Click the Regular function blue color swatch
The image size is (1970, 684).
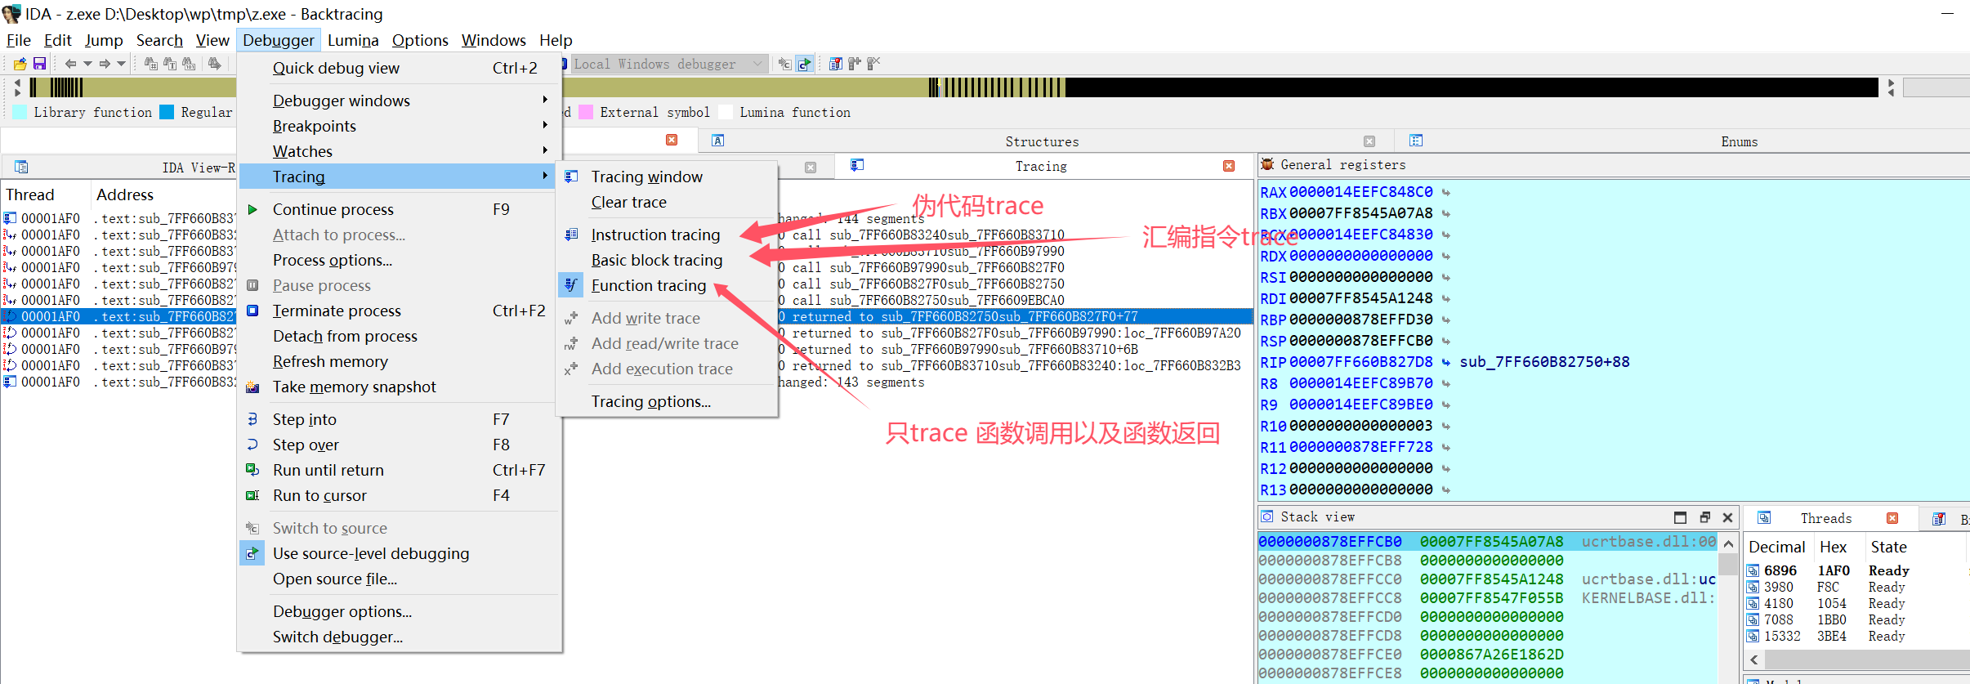[167, 112]
